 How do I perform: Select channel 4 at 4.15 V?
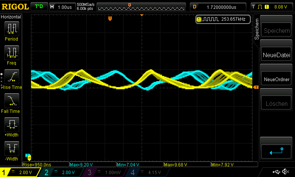(148, 172)
